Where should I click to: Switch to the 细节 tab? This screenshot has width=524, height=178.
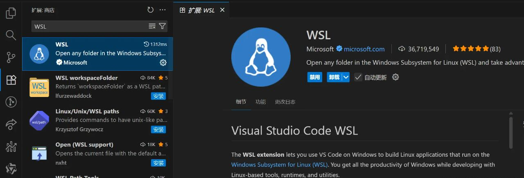(x=241, y=101)
